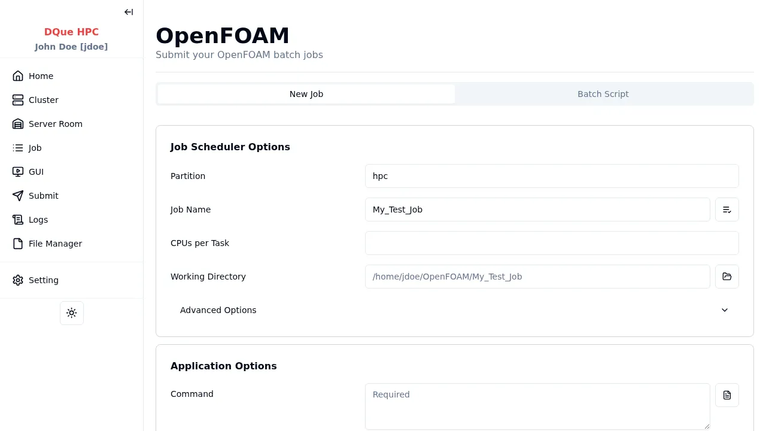The height and width of the screenshot is (431, 766).
Task: Click the Logs scroll icon
Action: [x=18, y=220]
